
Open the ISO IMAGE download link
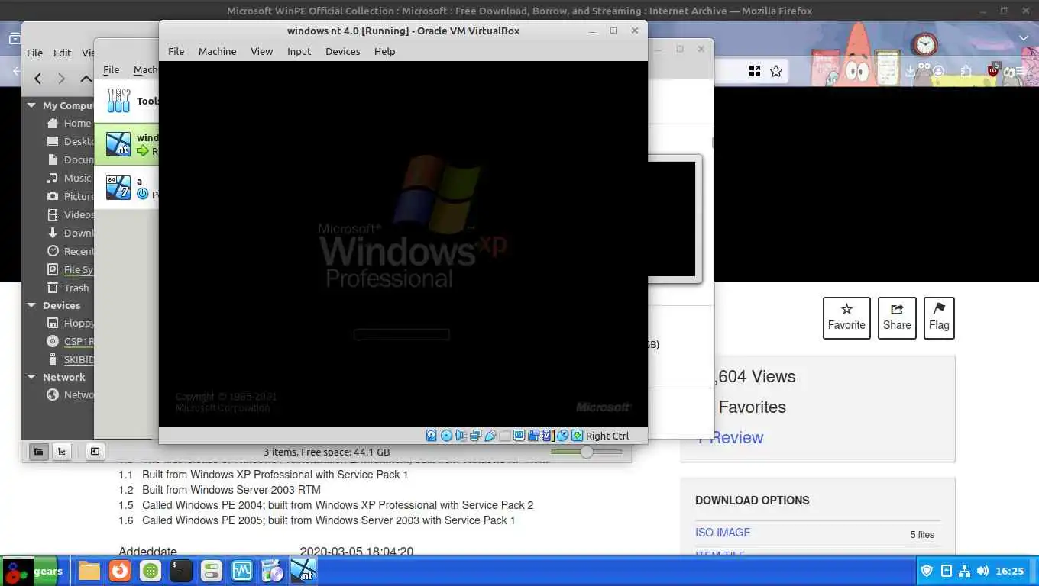point(723,533)
